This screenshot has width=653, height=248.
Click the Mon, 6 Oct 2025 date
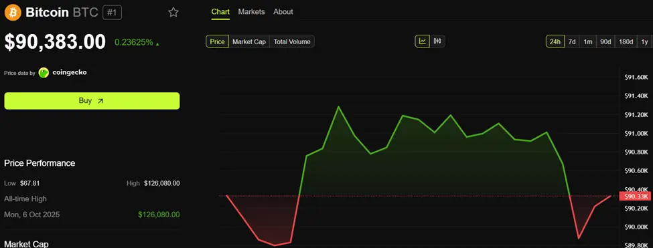[x=31, y=215]
